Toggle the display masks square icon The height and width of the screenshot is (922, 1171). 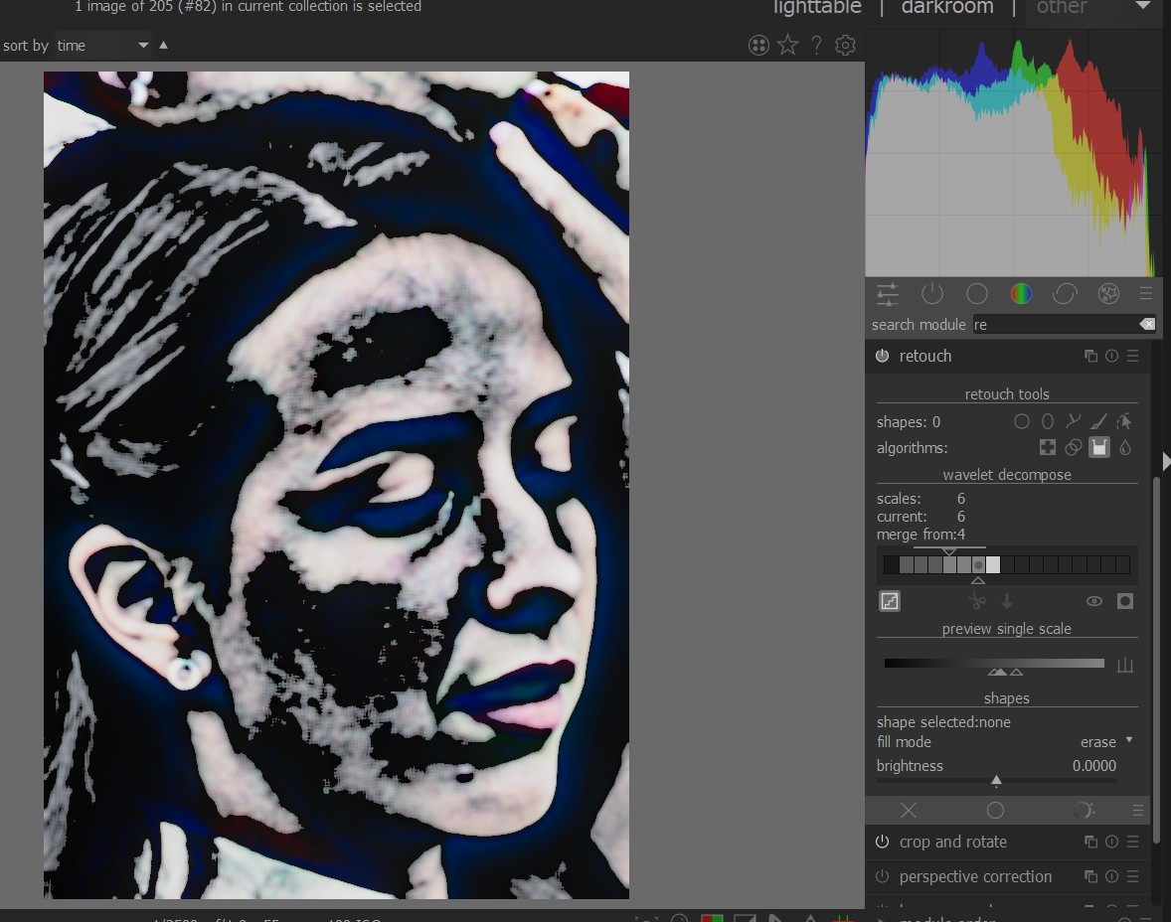click(1124, 601)
